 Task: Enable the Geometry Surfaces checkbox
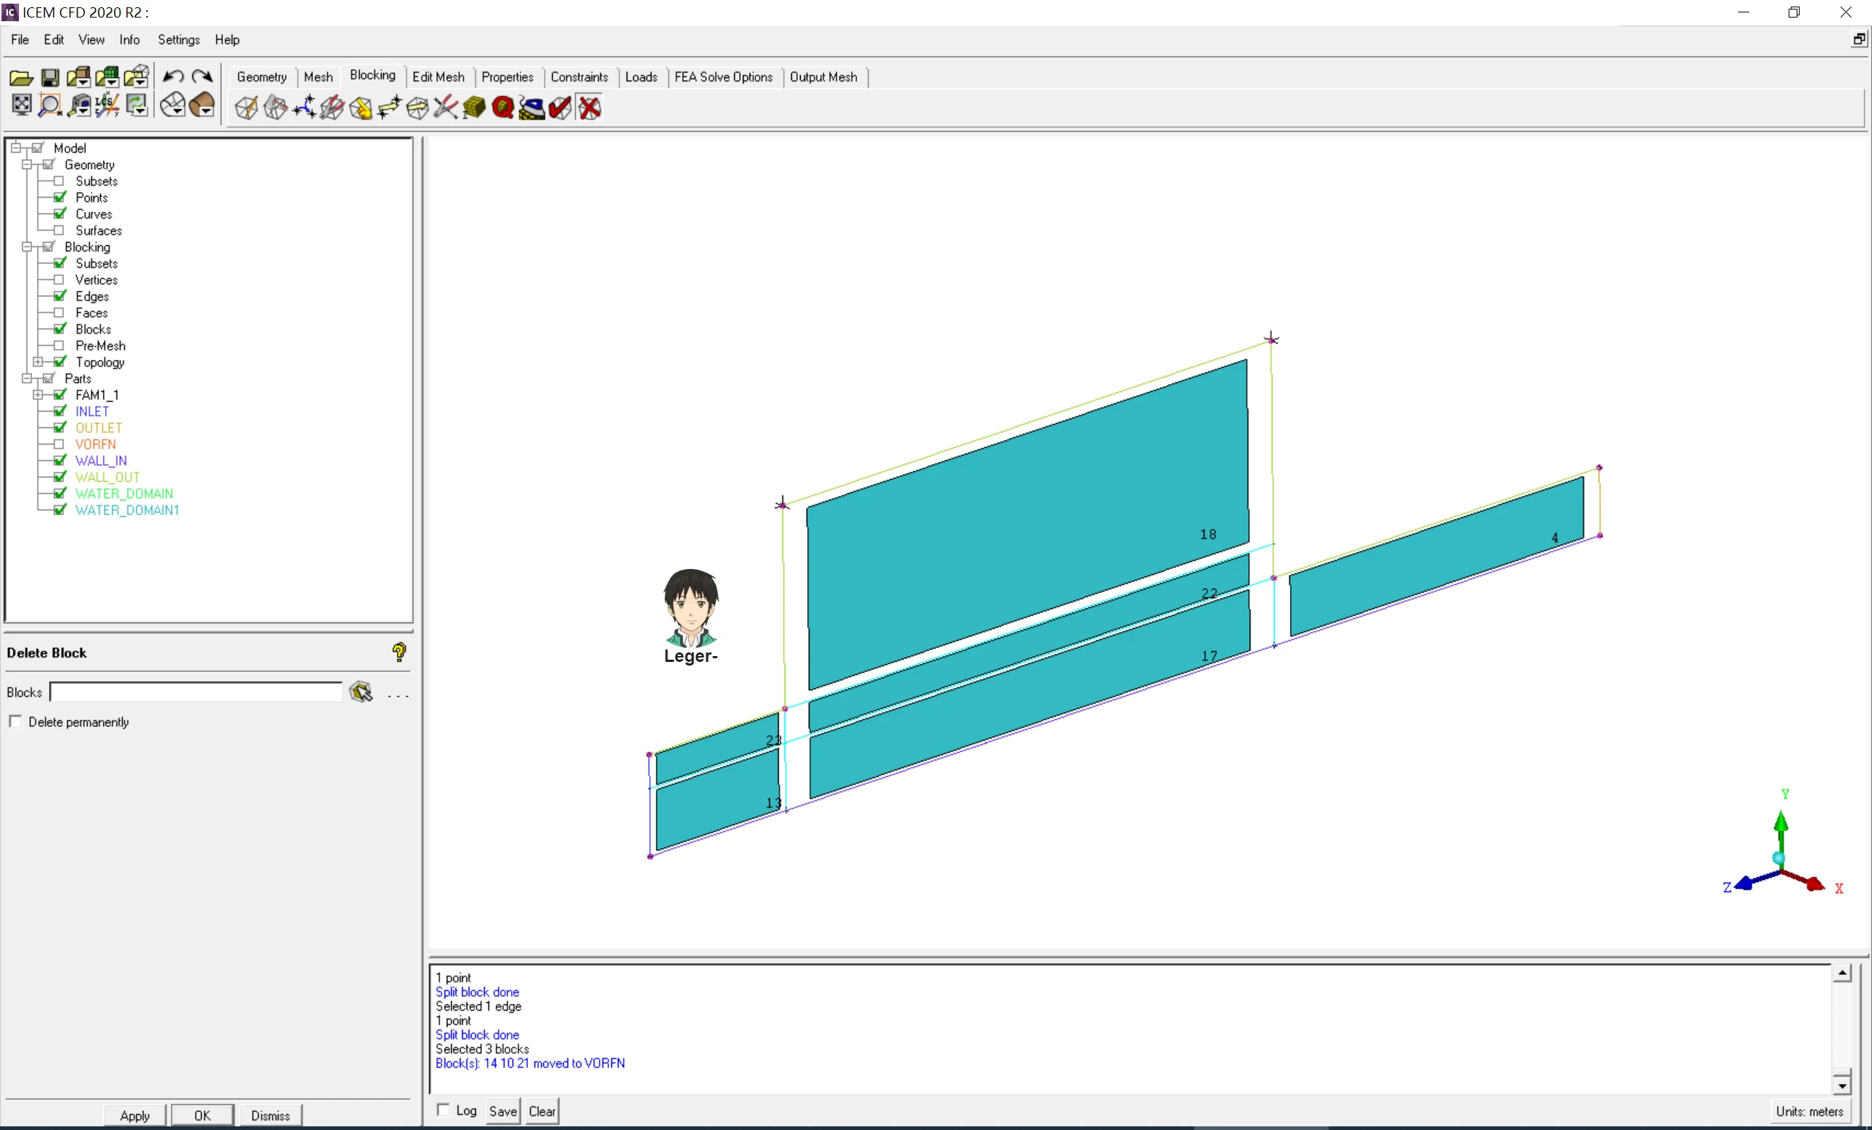pos(58,230)
